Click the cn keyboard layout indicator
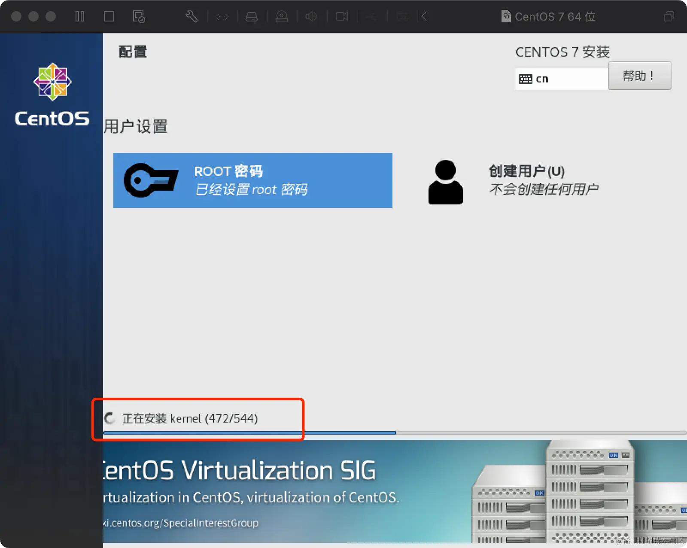Screen dimensions: 687x548 coord(562,79)
